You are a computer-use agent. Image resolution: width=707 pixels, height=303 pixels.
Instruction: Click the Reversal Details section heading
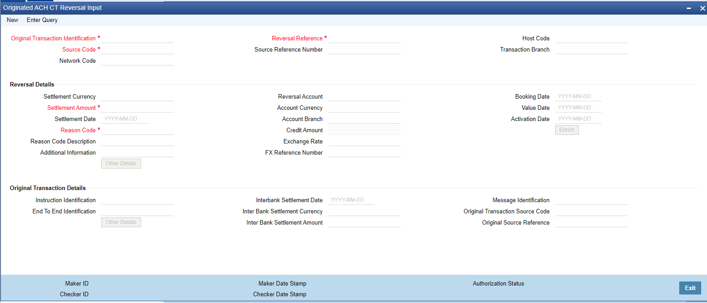coord(32,84)
